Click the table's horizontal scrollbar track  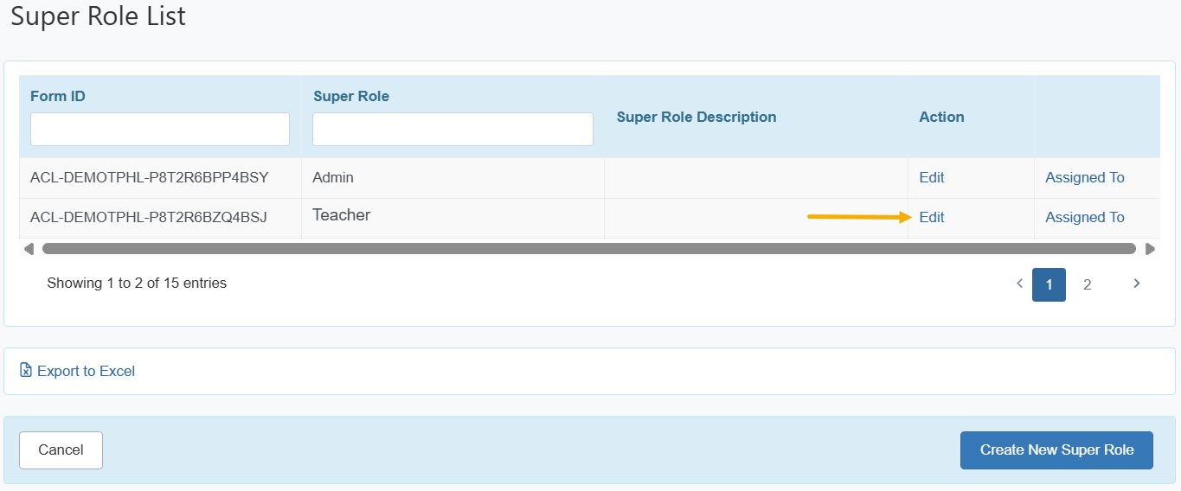pyautogui.click(x=588, y=249)
